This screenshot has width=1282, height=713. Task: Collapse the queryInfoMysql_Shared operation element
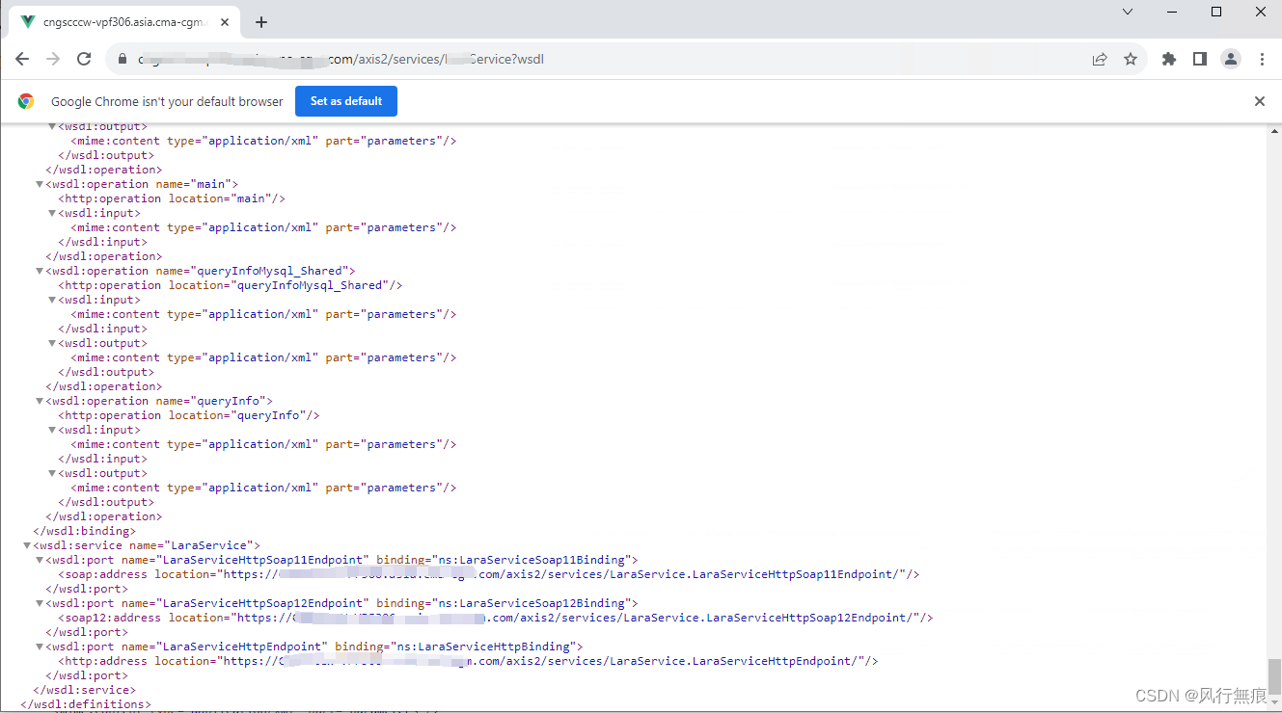(x=39, y=270)
